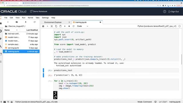This screenshot has height=103, width=183.
Task: Click the terminals count icon in status bar
Action: [5, 102]
